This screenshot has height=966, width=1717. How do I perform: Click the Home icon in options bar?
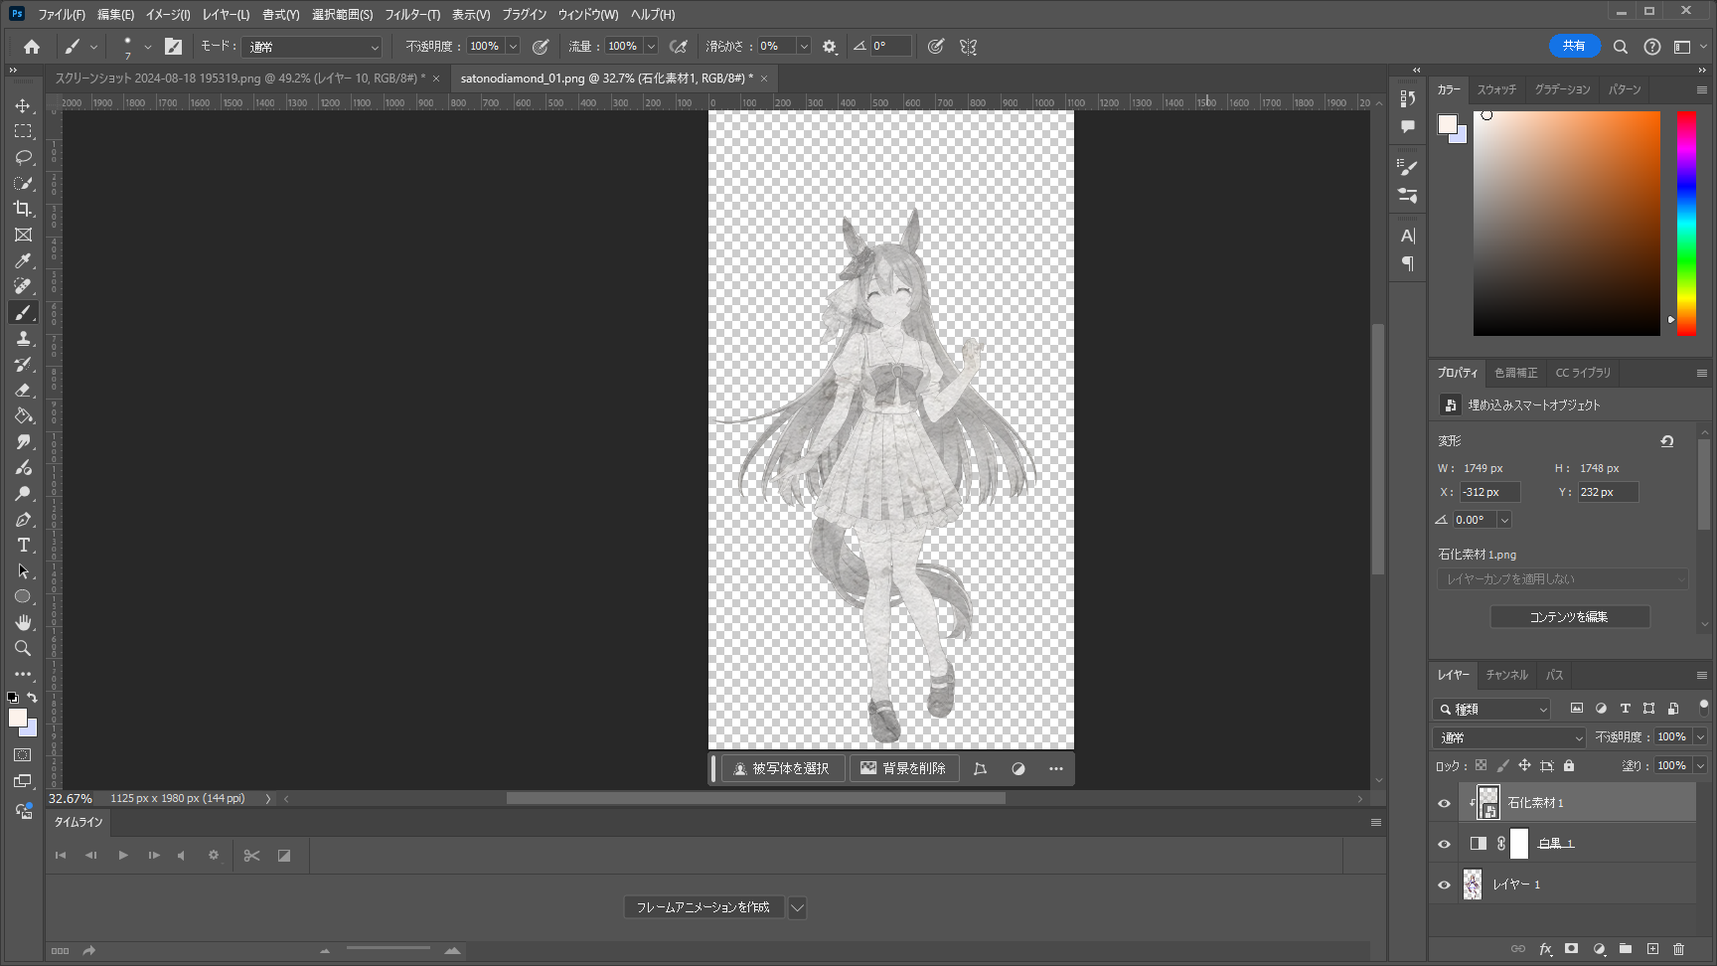click(x=32, y=47)
